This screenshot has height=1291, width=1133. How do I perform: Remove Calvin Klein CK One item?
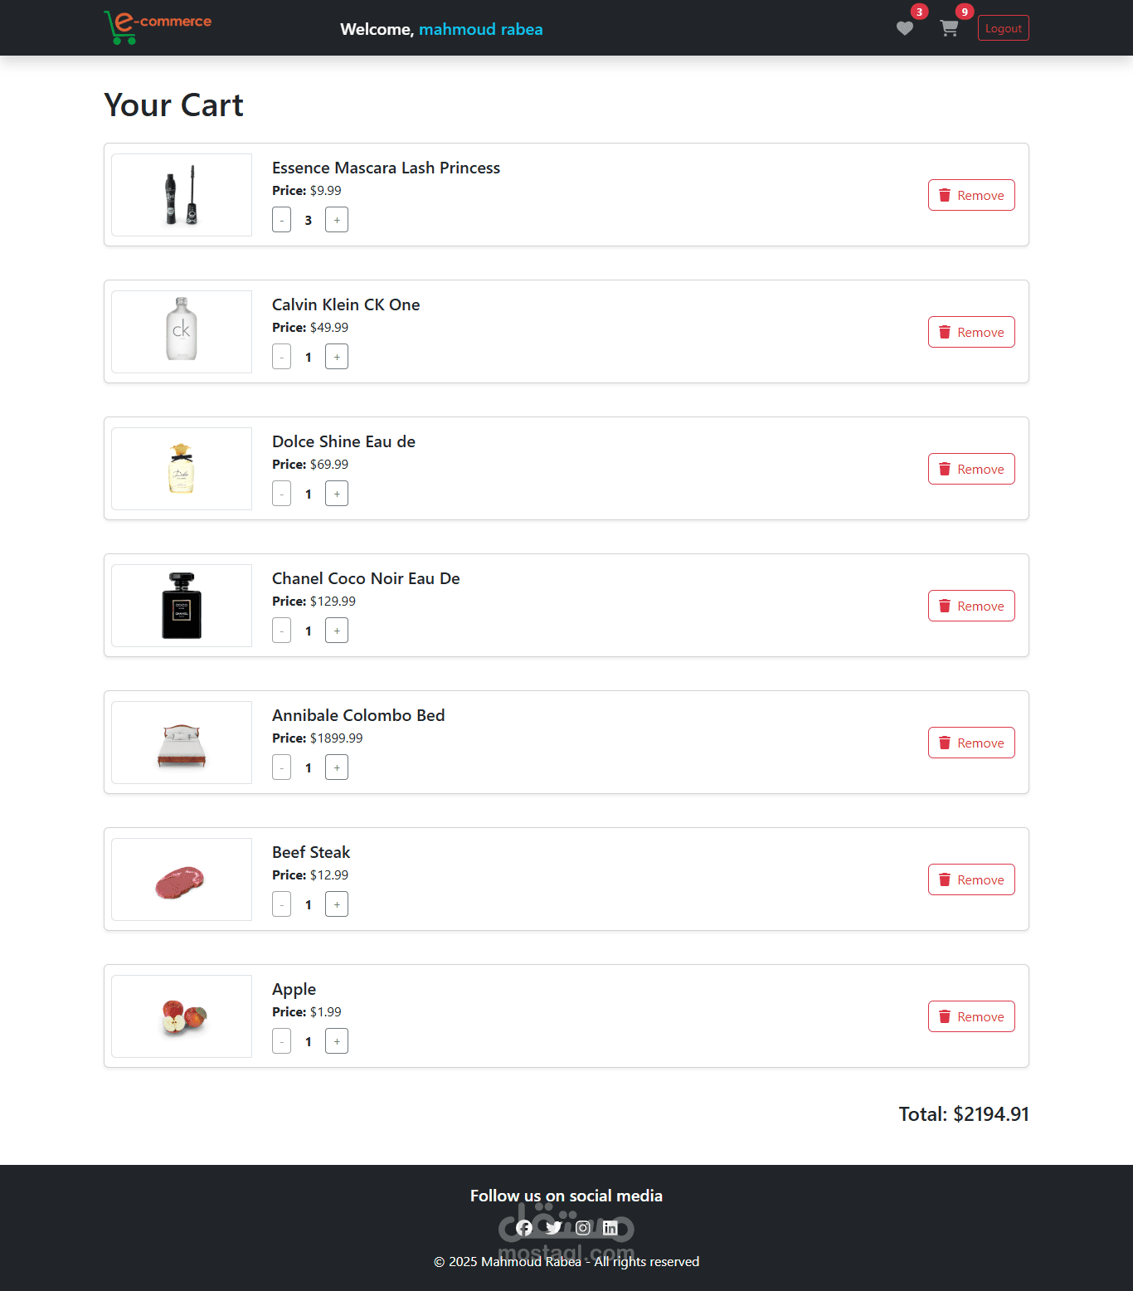[x=970, y=333]
